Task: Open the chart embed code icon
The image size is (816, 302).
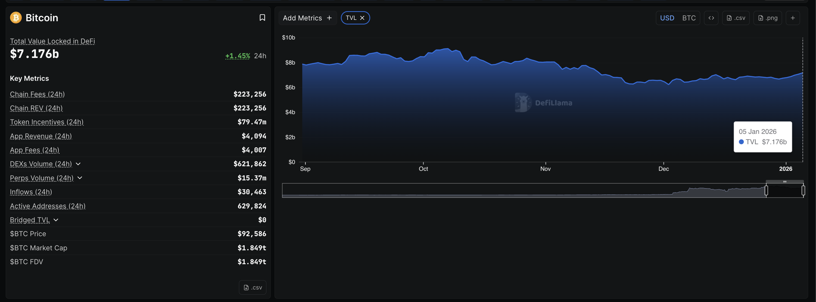Action: [711, 18]
